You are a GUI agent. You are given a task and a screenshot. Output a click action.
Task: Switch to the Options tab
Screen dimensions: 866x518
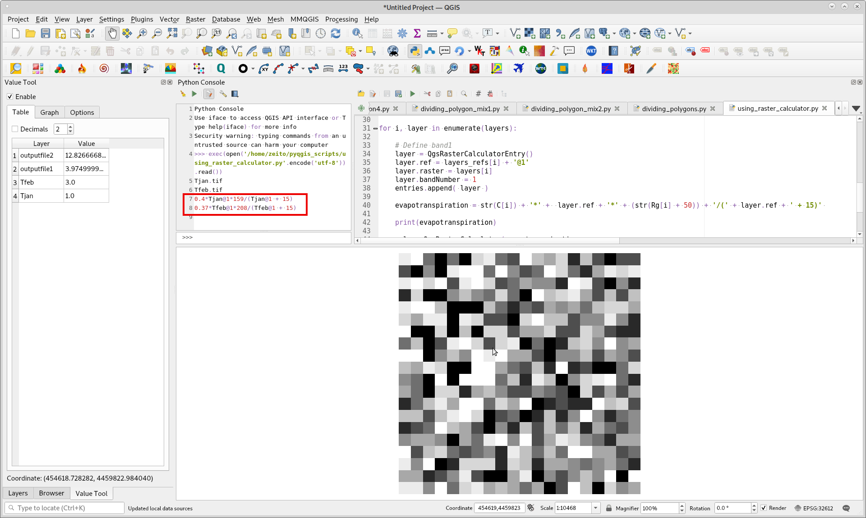coord(82,113)
